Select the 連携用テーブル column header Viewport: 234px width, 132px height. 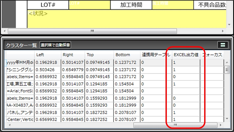[x=156, y=55]
